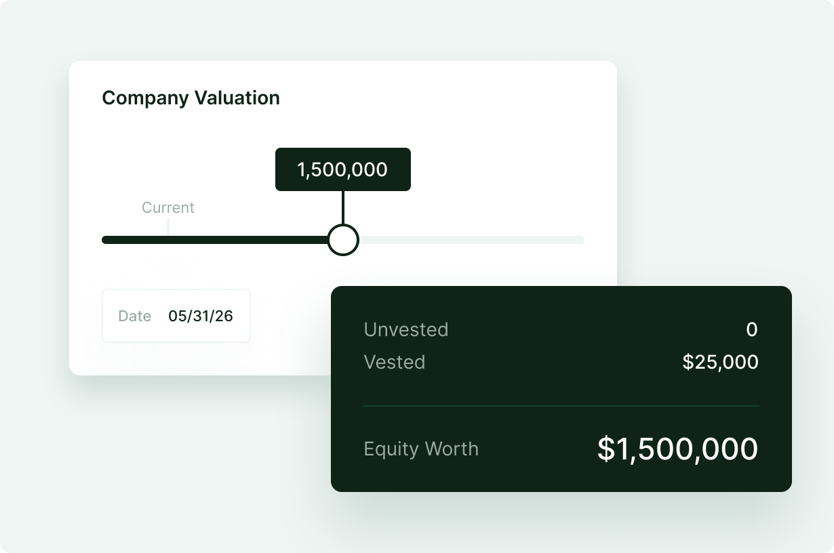Click the Current marker label above the slider

167,207
